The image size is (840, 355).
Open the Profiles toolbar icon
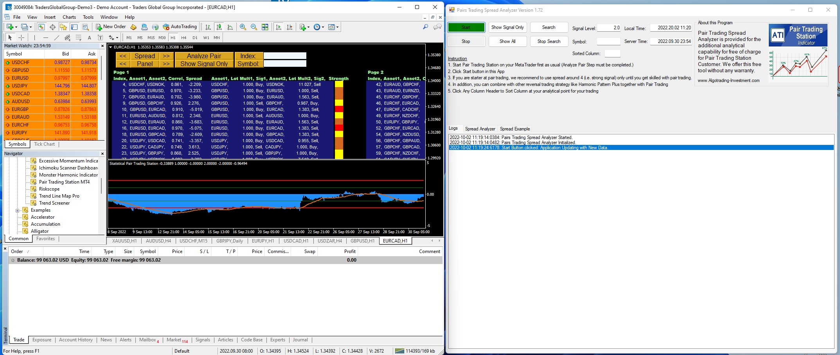[24, 27]
